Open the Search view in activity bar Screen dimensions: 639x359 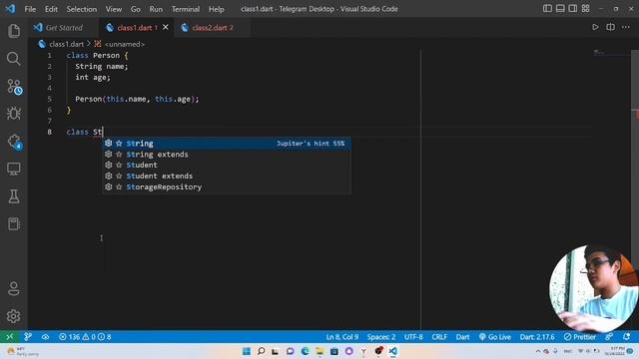[x=14, y=59]
